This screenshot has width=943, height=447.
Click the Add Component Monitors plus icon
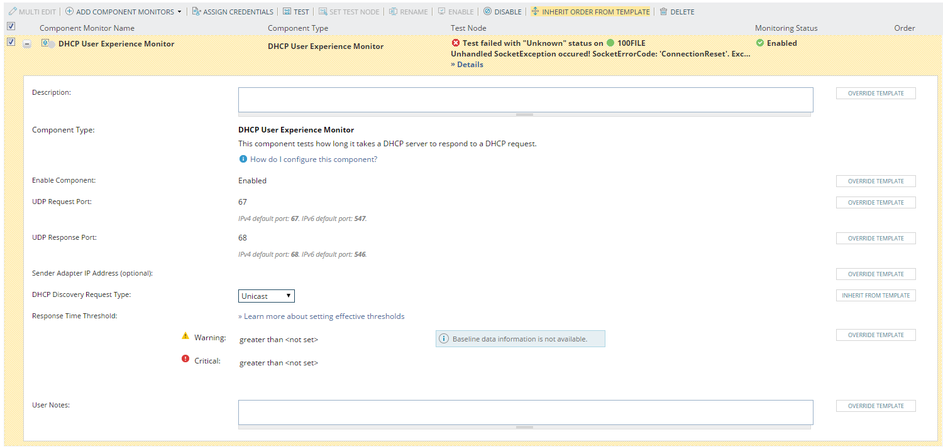click(x=69, y=11)
